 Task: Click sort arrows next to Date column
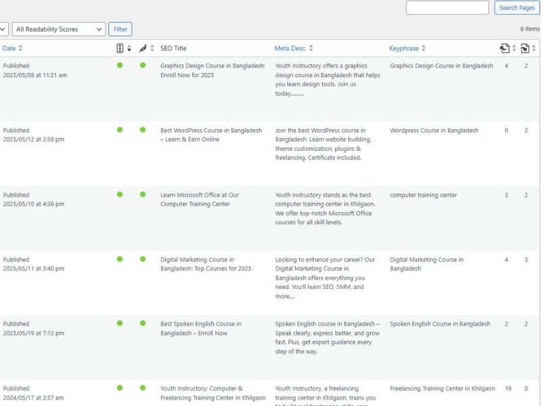click(20, 49)
